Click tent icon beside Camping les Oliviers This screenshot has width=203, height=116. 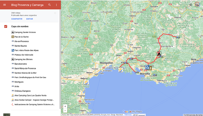coord(13,60)
